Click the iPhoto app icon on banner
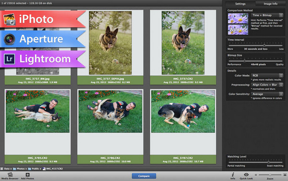 coord(10,19)
